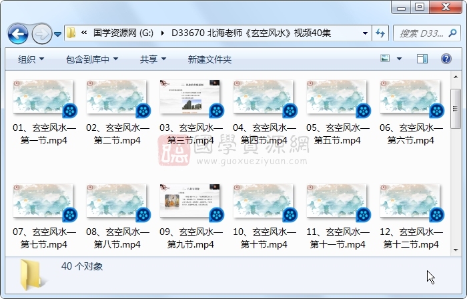The height and width of the screenshot is (299, 467).
Task: Open the view options dropdown arrow
Action: click(x=399, y=59)
